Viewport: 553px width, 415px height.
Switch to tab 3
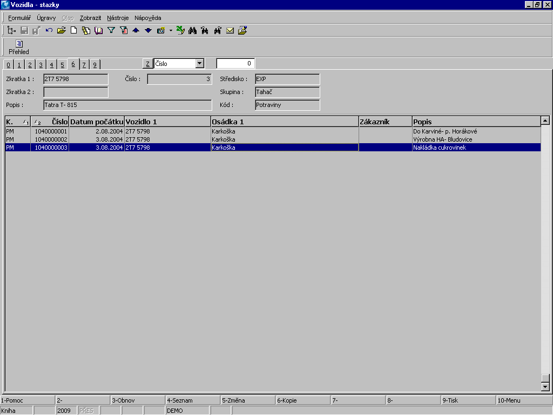41,65
